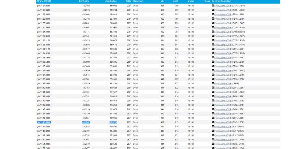Screen dimensions: 296x149
Task: Open FlightAware ADS-B link in the 11:35:58 row
Action: [223, 62]
